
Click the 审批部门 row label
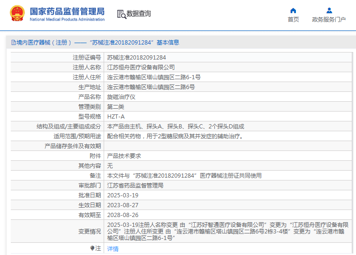click(90, 186)
